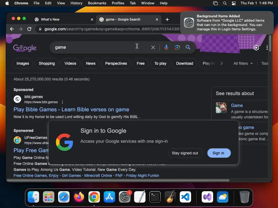Open Control Center in the menu bar
Viewport: 278px width, 208px height.
coord(234,3)
